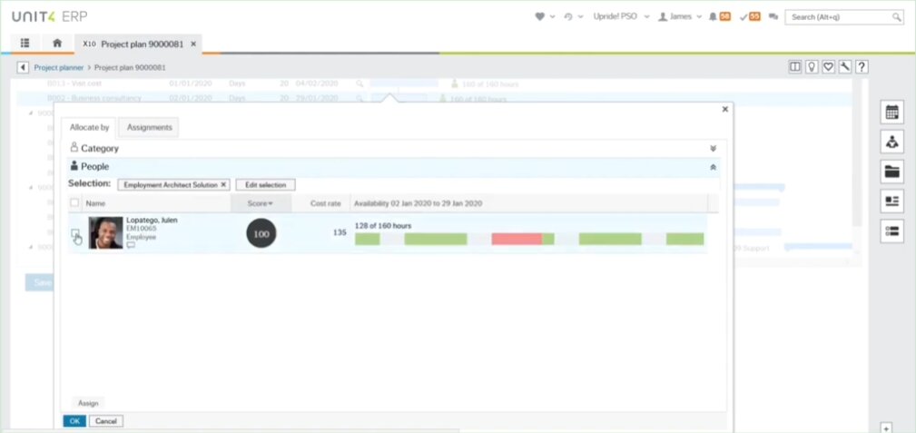
Task: Open the main menu grid icon
Action: (25, 43)
